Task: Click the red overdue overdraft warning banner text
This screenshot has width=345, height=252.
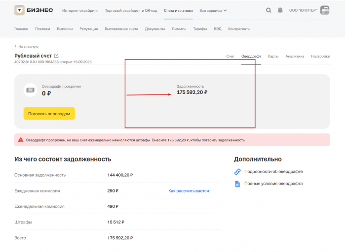Action: 135,140
